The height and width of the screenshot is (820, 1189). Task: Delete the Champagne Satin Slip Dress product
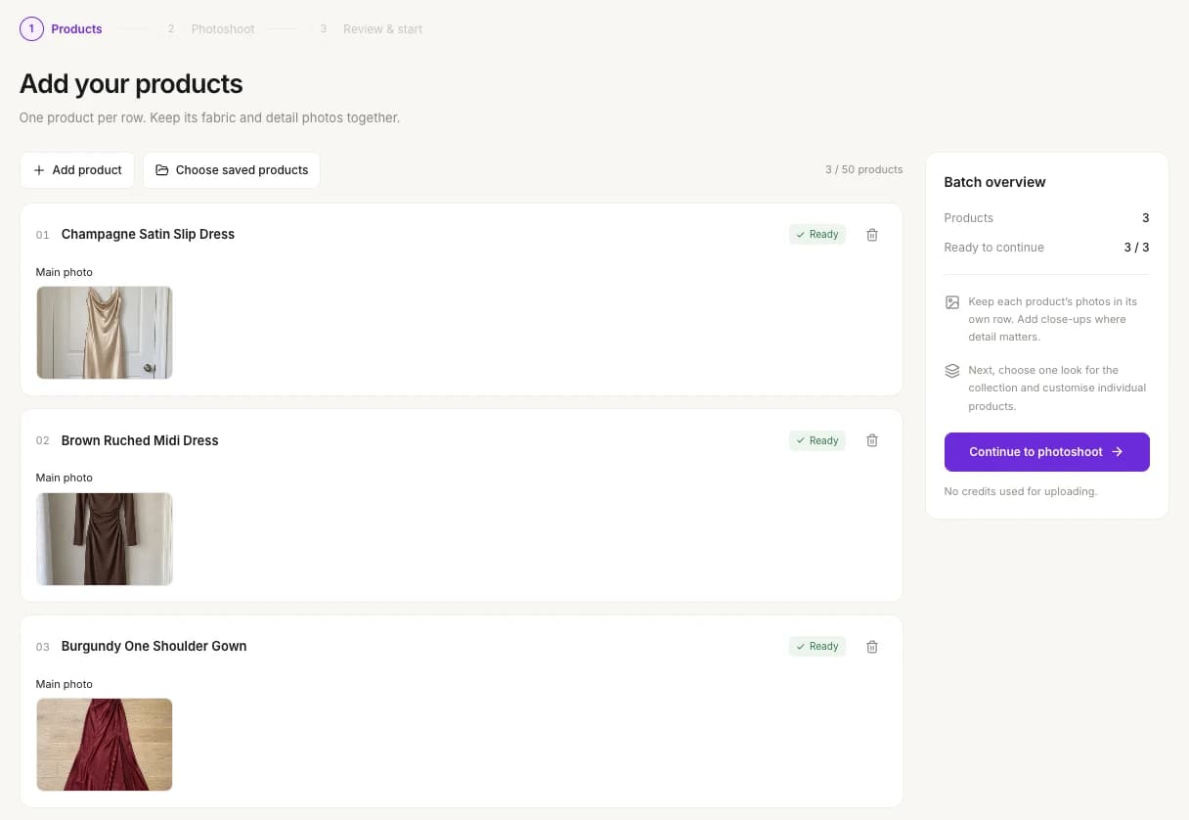872,235
